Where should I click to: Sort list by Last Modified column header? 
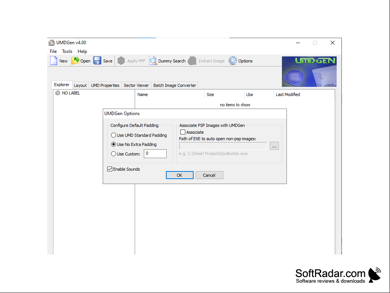point(304,94)
